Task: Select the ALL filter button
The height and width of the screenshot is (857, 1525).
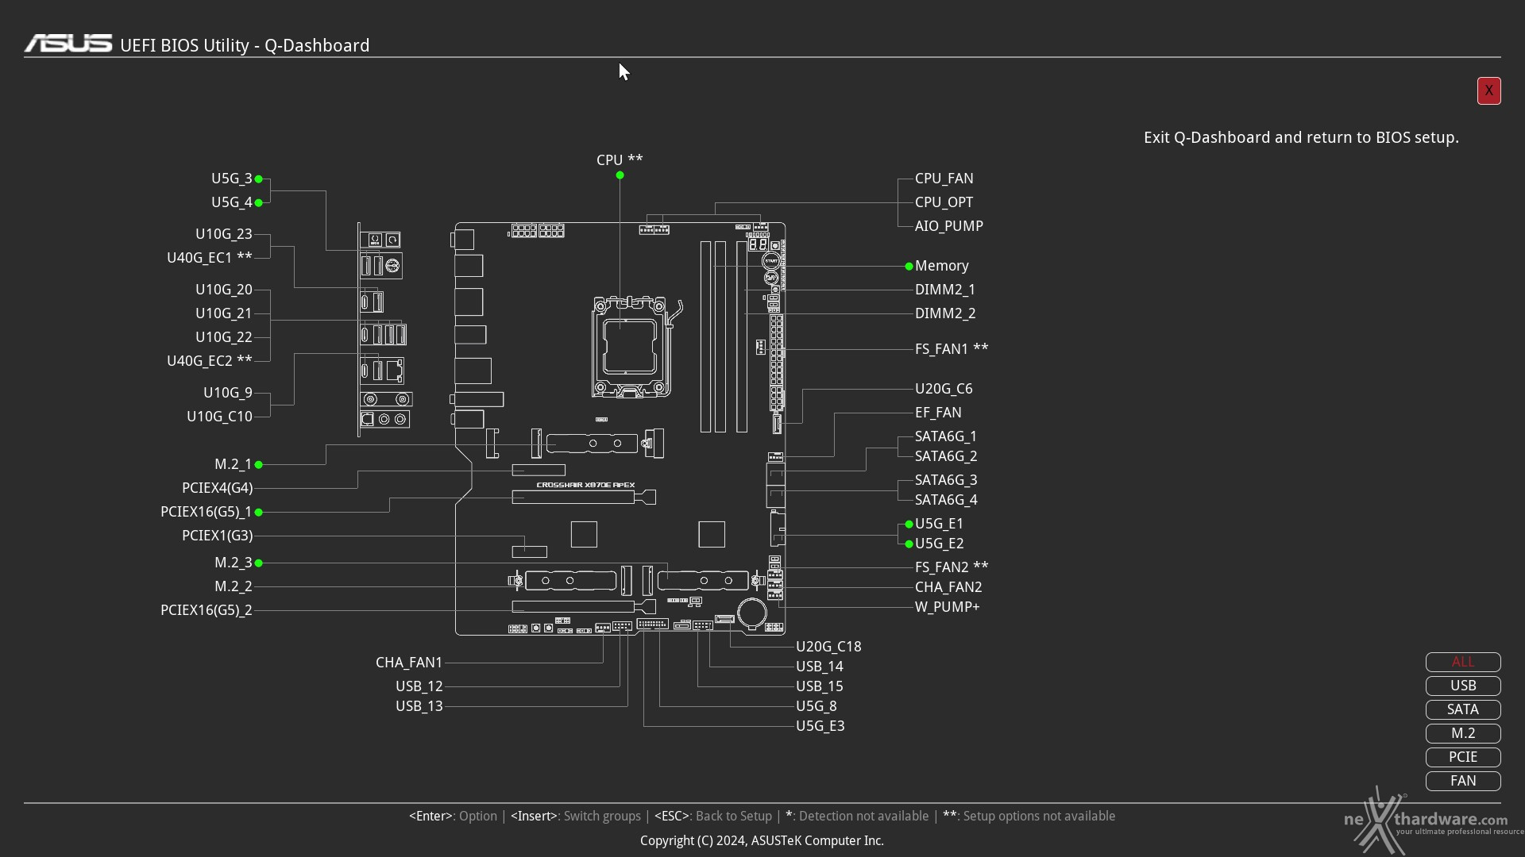Action: tap(1463, 662)
